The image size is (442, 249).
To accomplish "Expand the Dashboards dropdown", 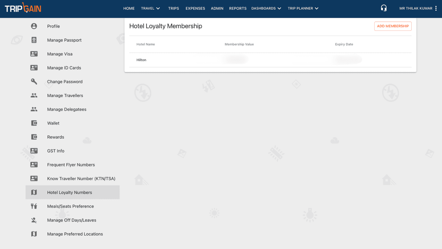I will (266, 8).
